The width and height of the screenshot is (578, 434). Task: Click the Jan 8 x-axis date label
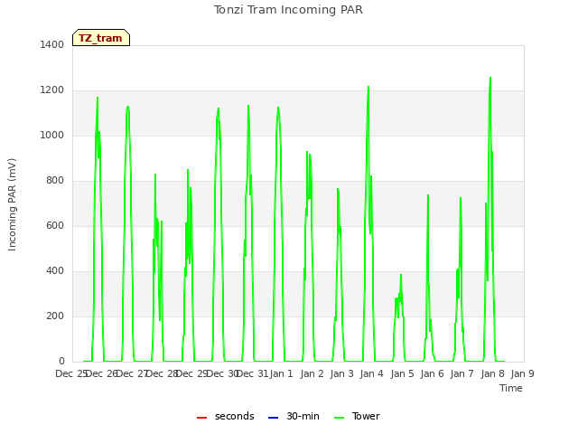pyautogui.click(x=492, y=373)
